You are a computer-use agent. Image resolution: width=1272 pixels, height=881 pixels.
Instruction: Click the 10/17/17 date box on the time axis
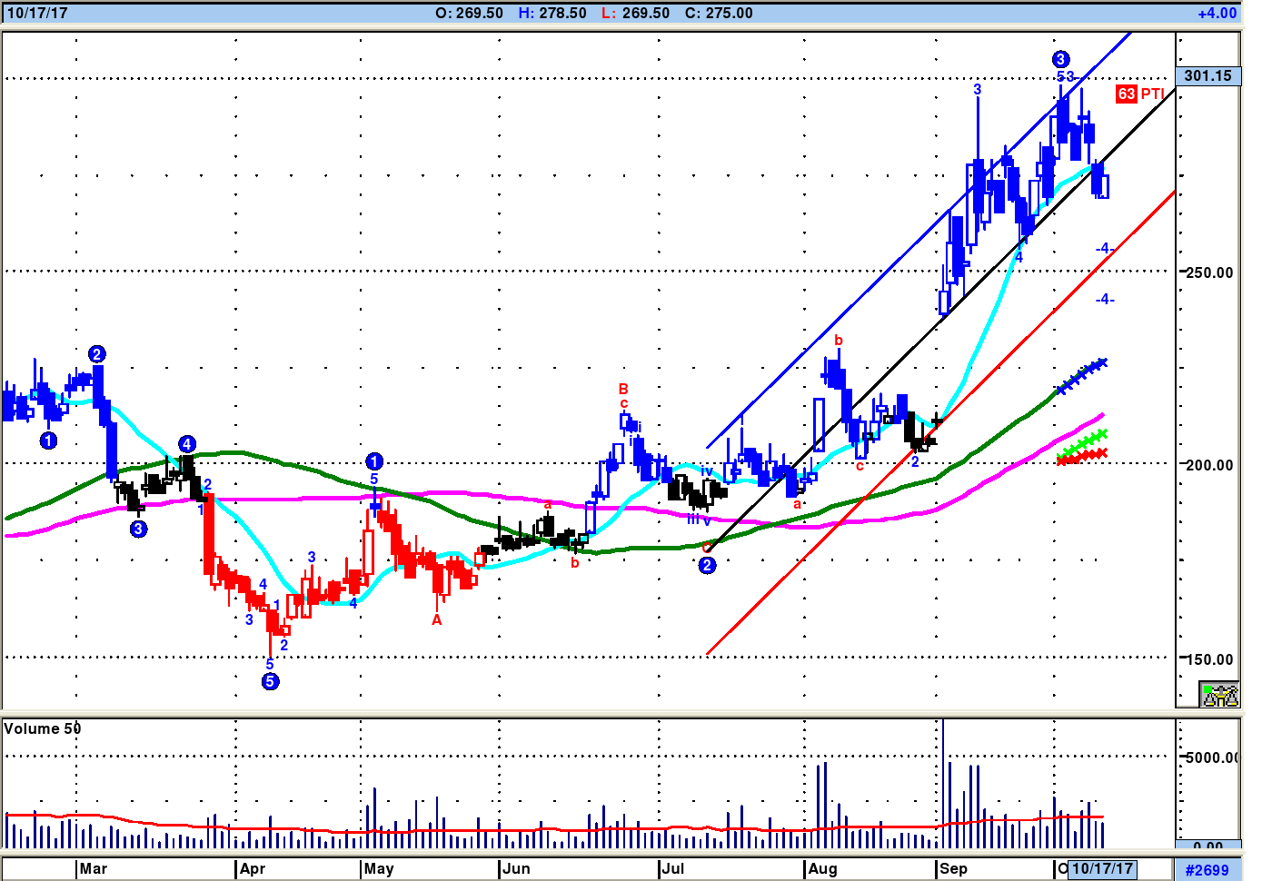(x=1102, y=868)
